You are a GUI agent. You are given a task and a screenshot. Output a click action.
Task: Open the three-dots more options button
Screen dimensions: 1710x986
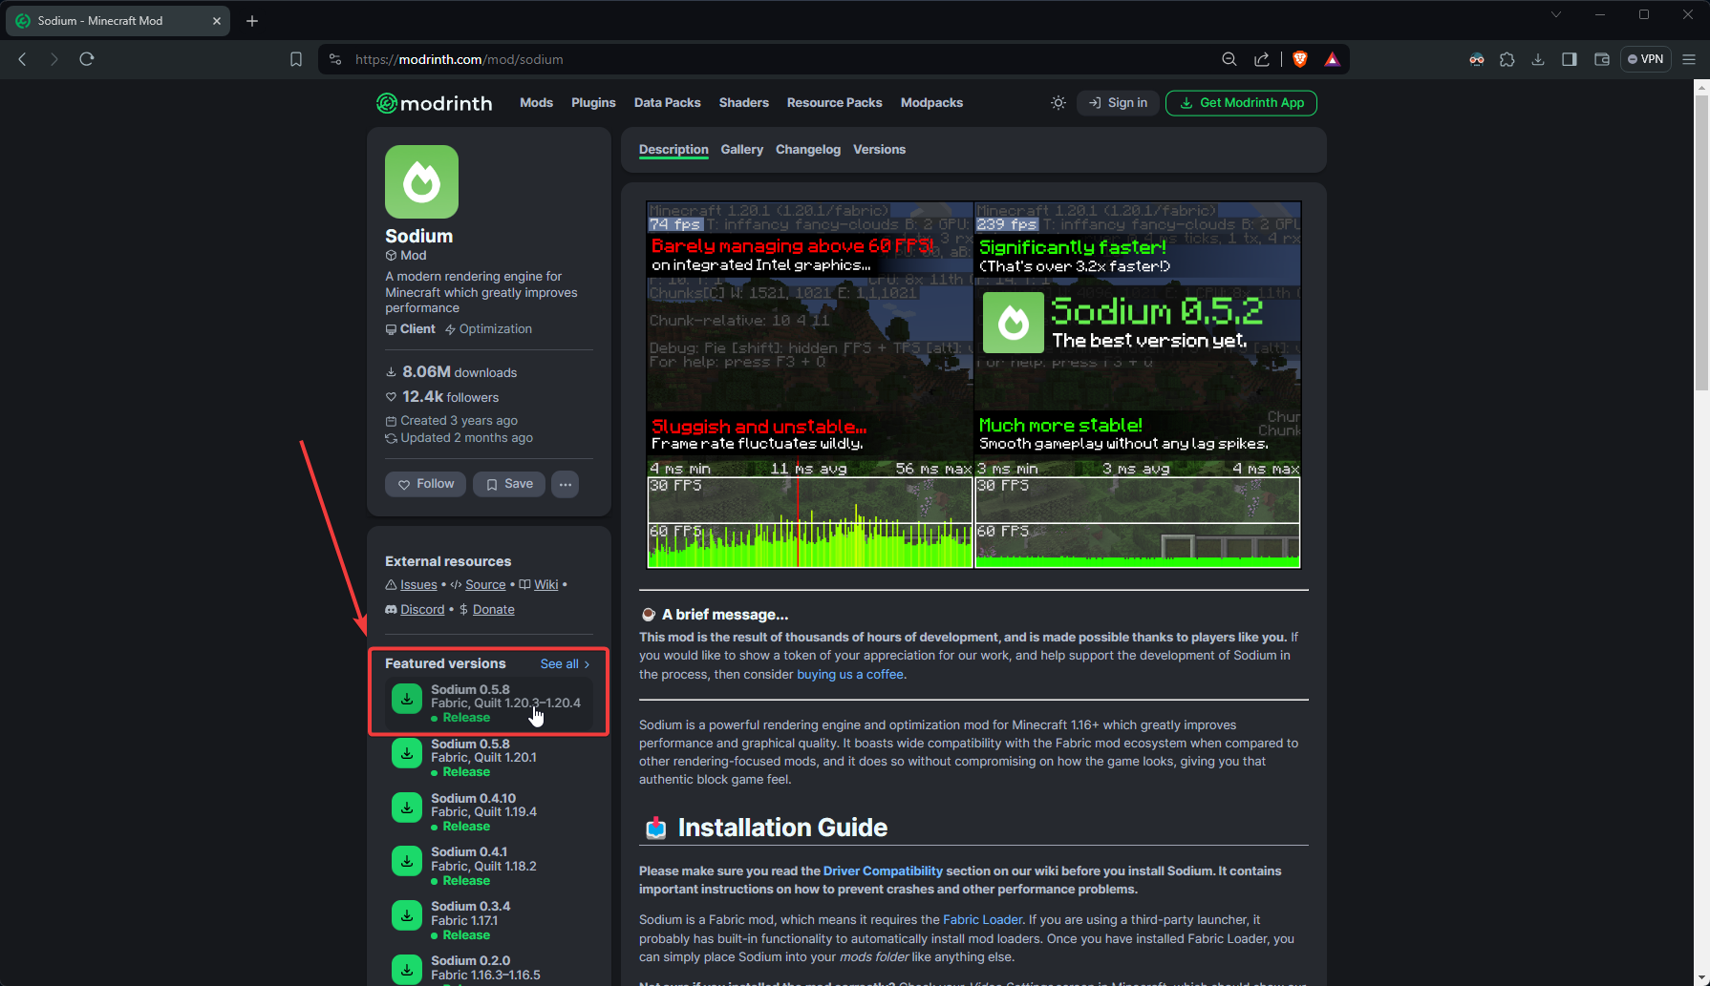(566, 485)
